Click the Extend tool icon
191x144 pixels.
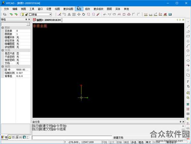click(x=109, y=14)
